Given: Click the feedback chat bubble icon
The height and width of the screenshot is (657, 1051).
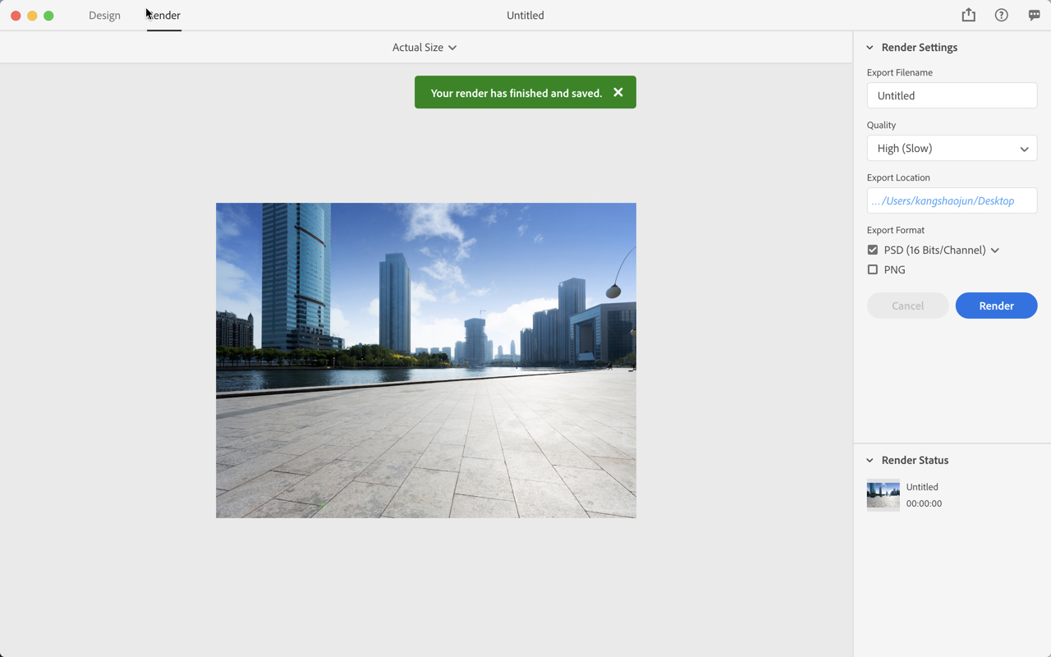Looking at the screenshot, I should pos(1034,15).
